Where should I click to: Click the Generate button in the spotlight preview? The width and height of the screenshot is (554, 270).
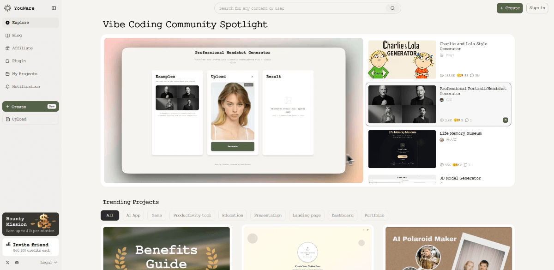pyautogui.click(x=233, y=146)
